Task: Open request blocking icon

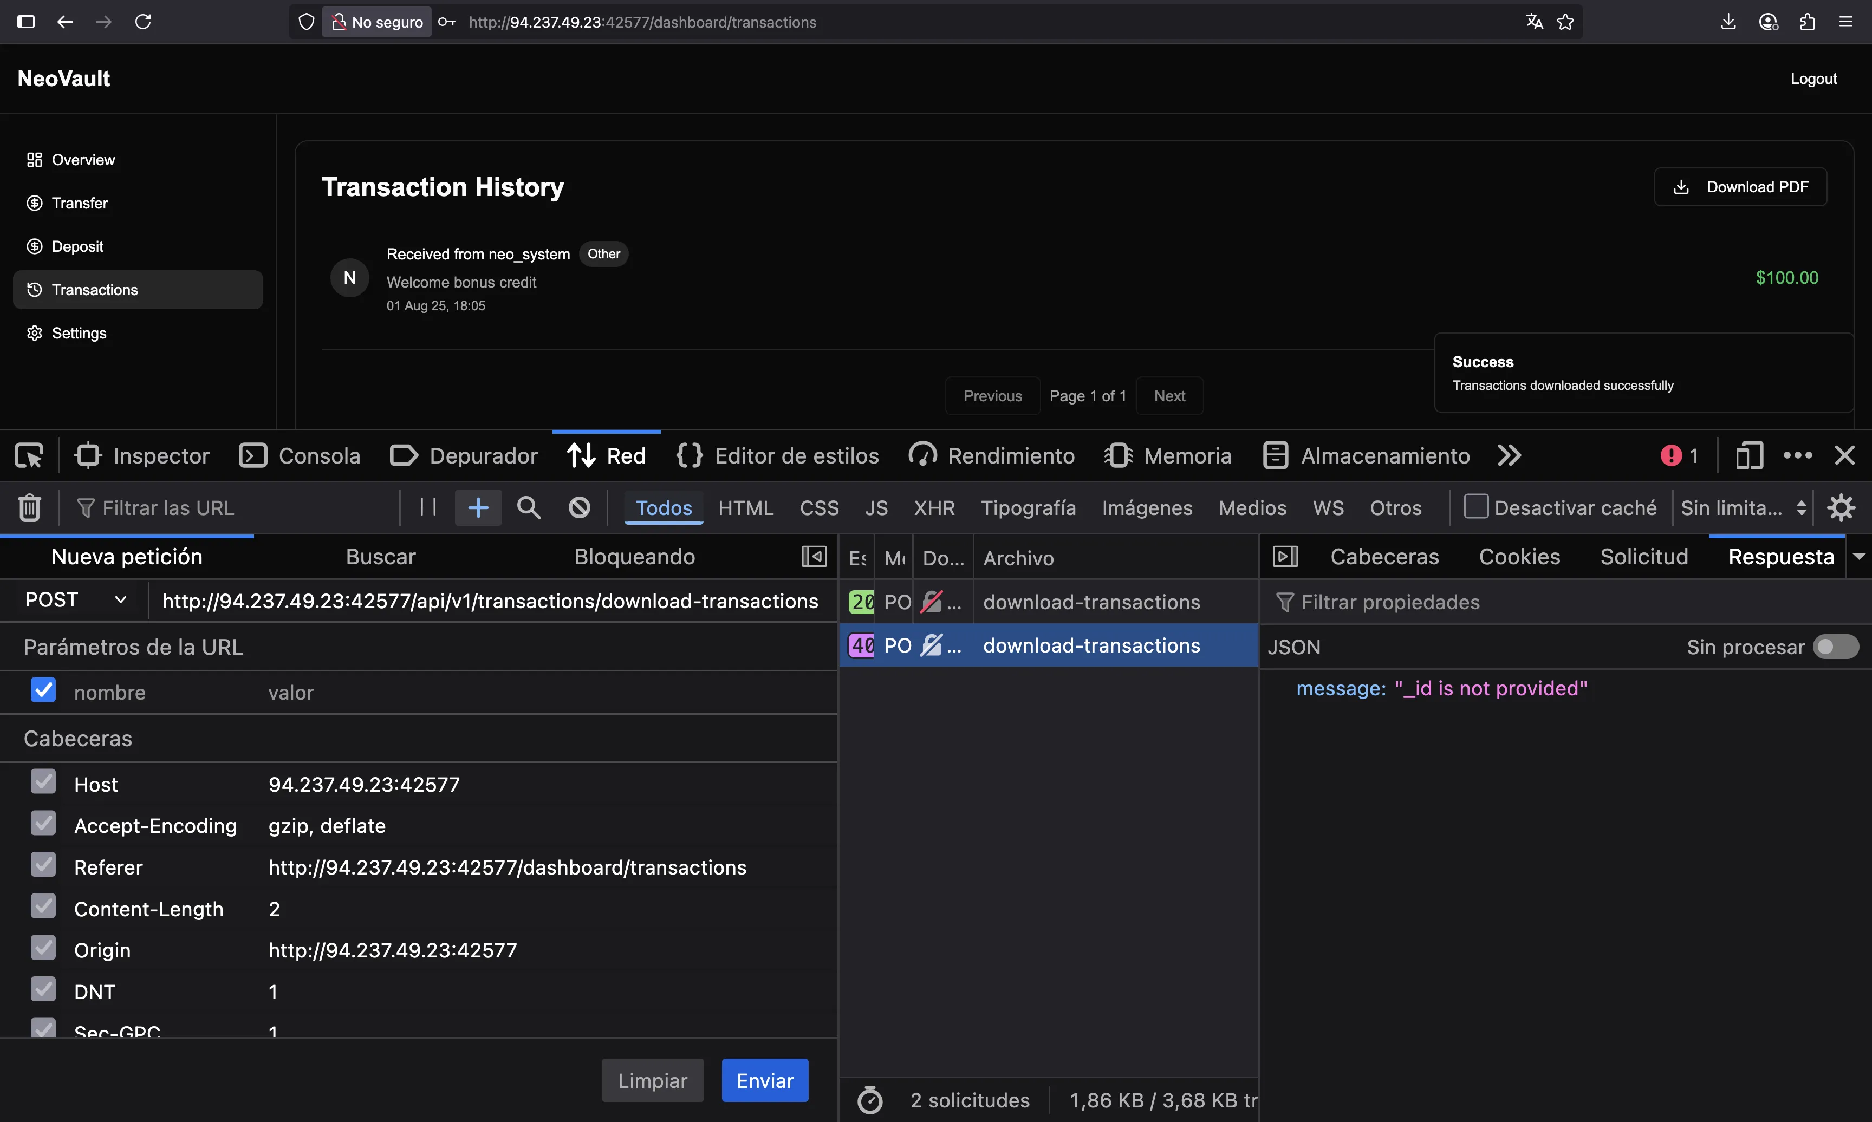Action: [x=579, y=507]
